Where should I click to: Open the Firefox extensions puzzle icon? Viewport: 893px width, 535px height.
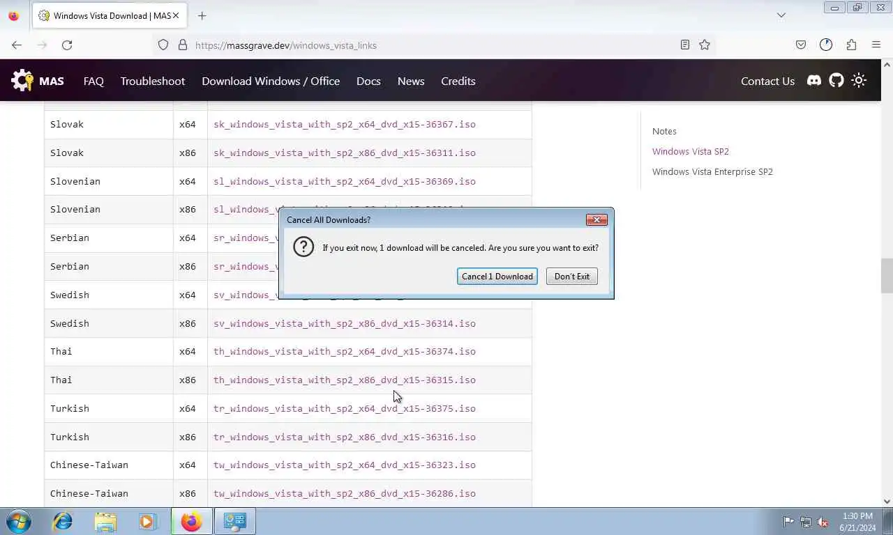(x=851, y=45)
